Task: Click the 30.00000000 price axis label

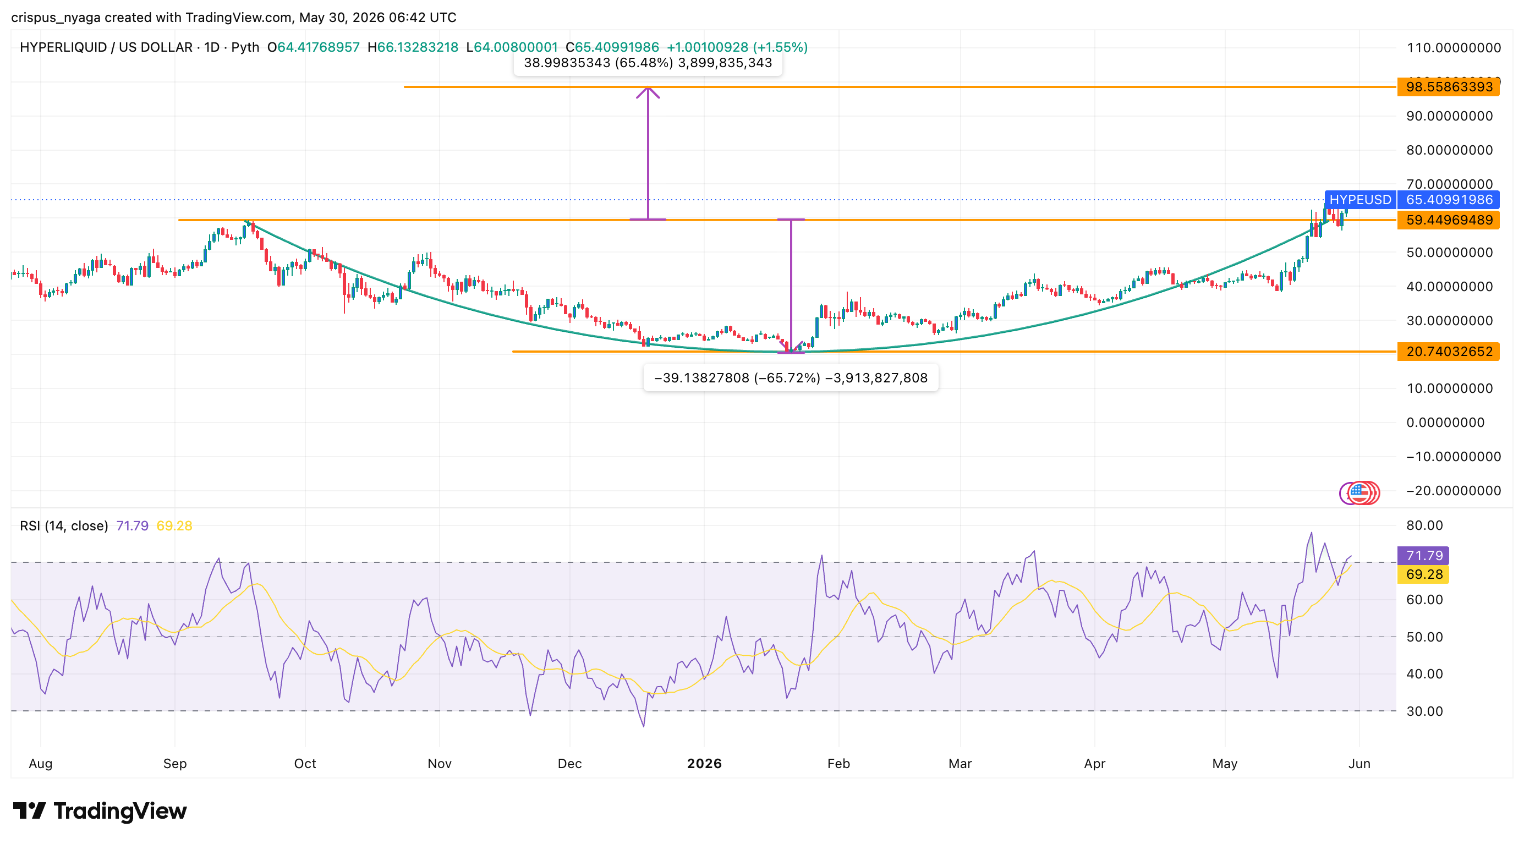Action: 1450,321
